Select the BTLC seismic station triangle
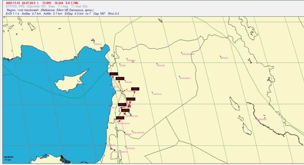Screen dimensions: 304x165 [x=113, y=77]
